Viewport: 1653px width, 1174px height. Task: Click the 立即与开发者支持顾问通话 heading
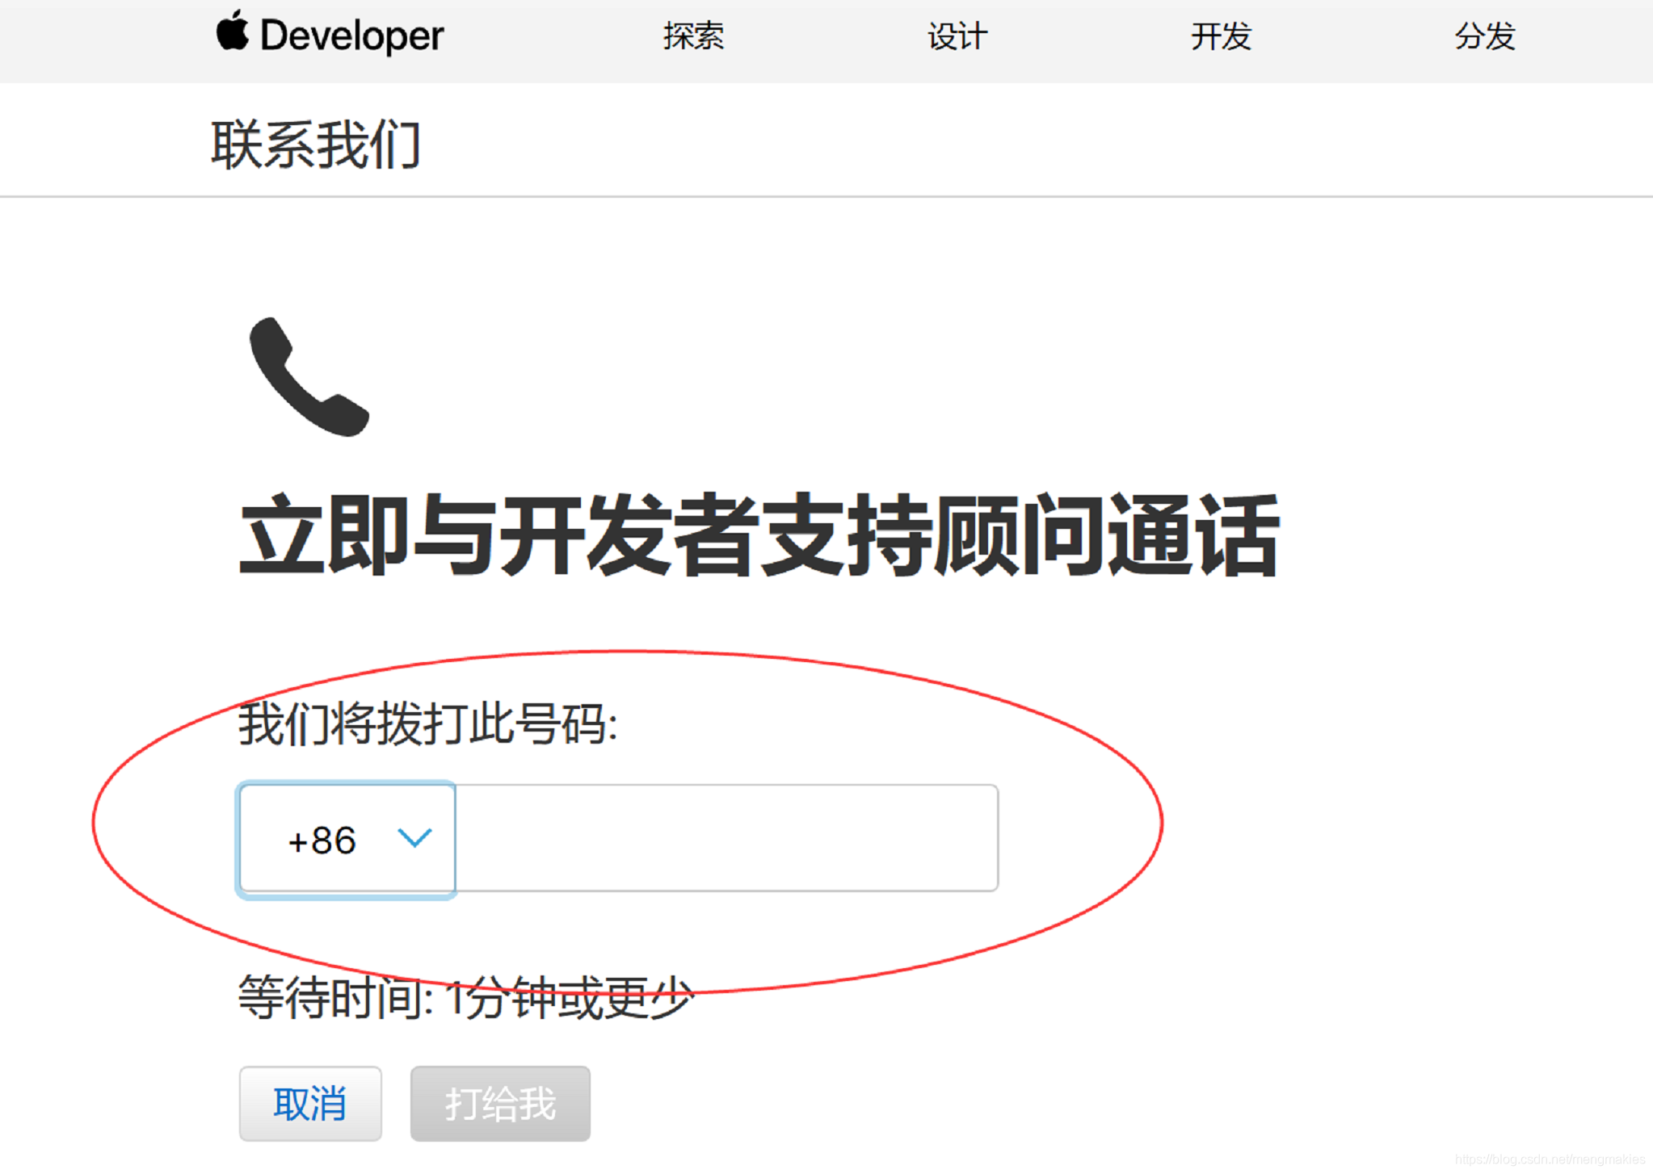tap(759, 535)
